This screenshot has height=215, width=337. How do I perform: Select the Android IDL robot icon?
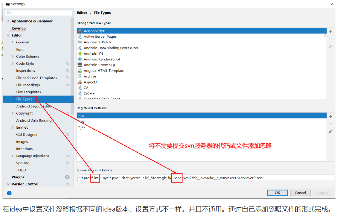coord(80,54)
